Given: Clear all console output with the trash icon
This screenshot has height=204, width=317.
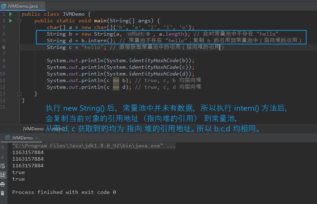Looking at the screenshot, I should click(3, 193).
